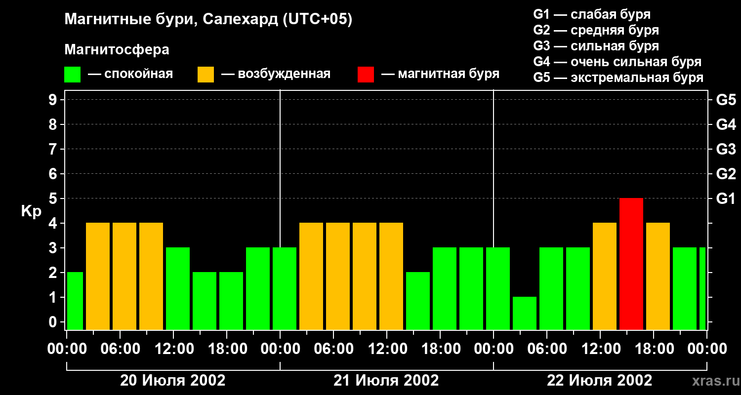Click the '6' label on the Kp axis

[54, 174]
